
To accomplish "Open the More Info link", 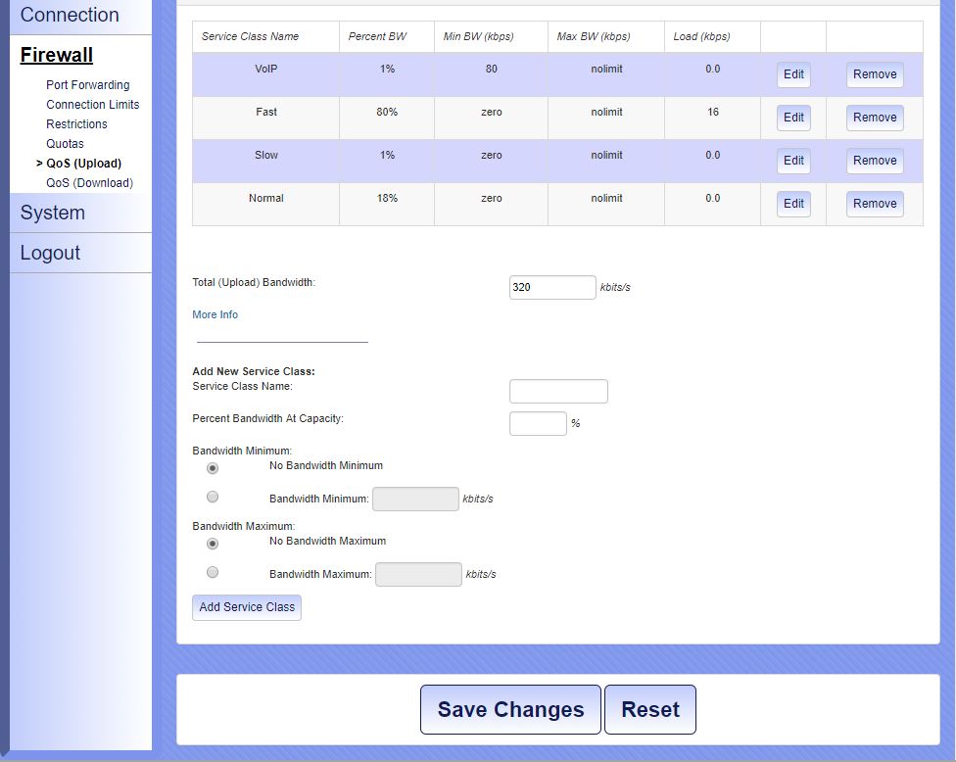I will coord(215,314).
